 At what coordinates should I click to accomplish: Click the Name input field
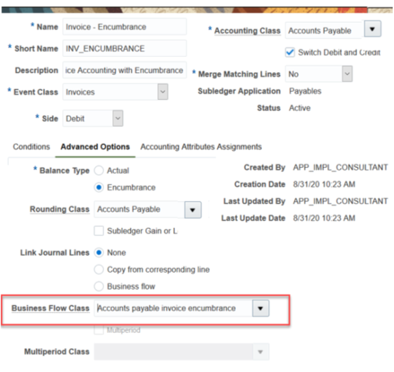tap(124, 27)
